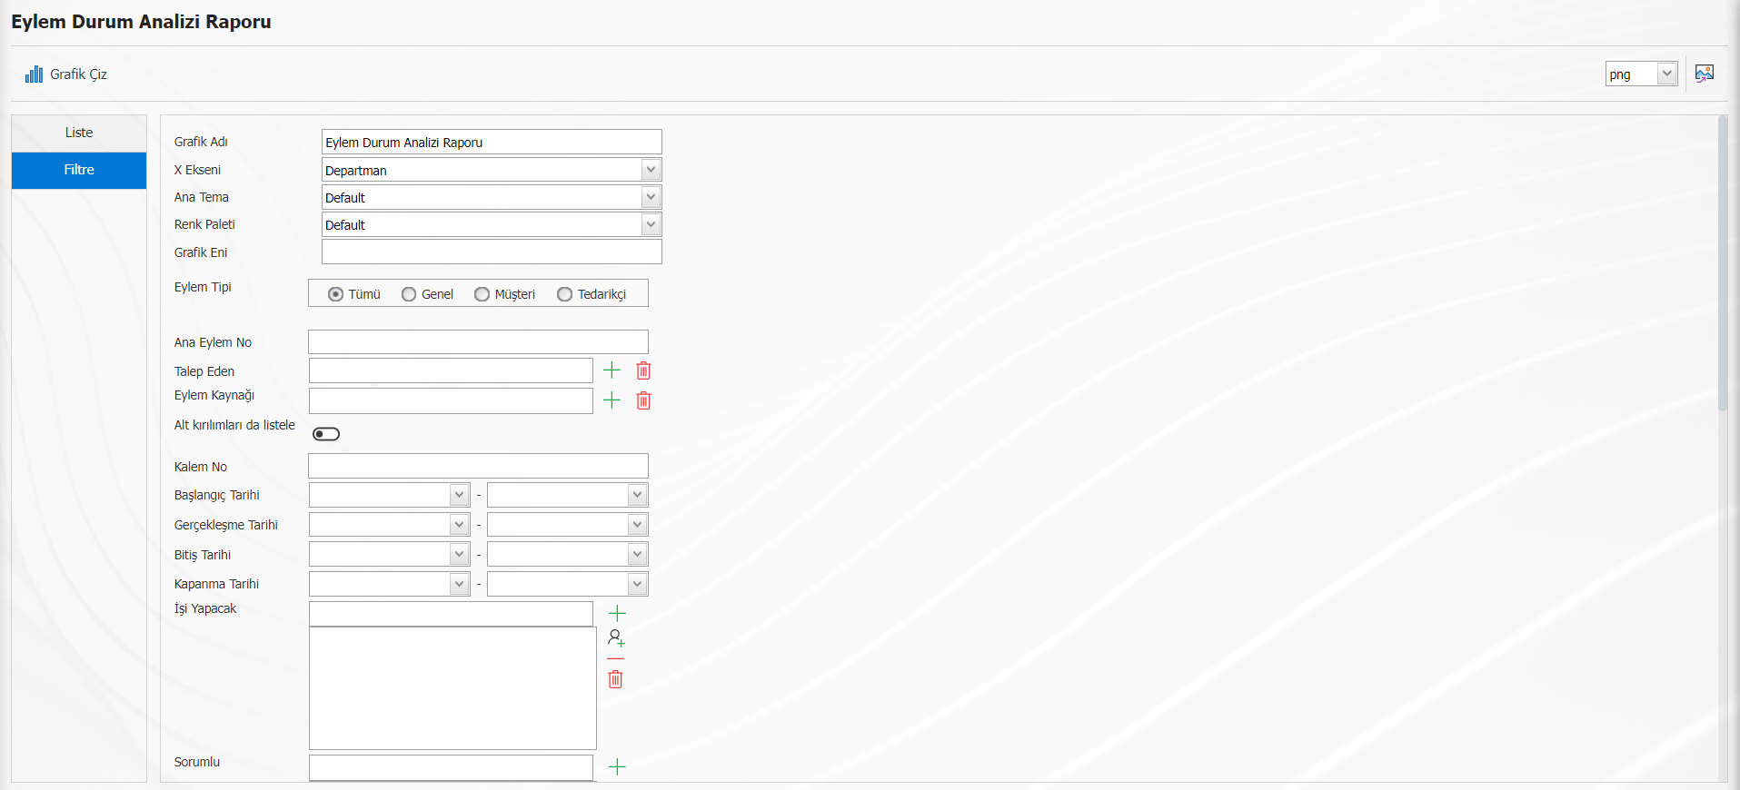Toggle Alt kırılımları da listele switch

(x=326, y=434)
